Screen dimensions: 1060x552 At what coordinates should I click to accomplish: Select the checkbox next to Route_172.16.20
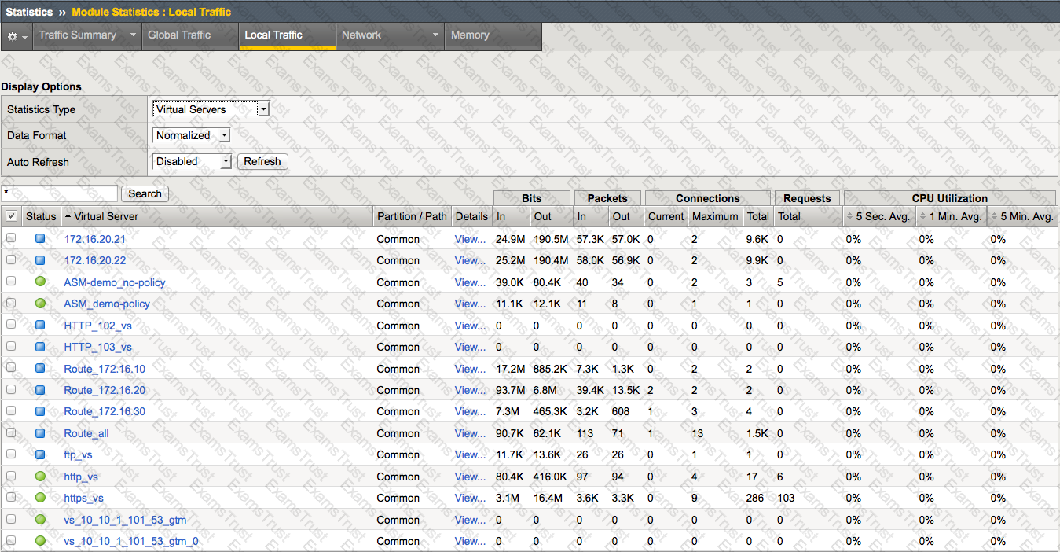11,389
